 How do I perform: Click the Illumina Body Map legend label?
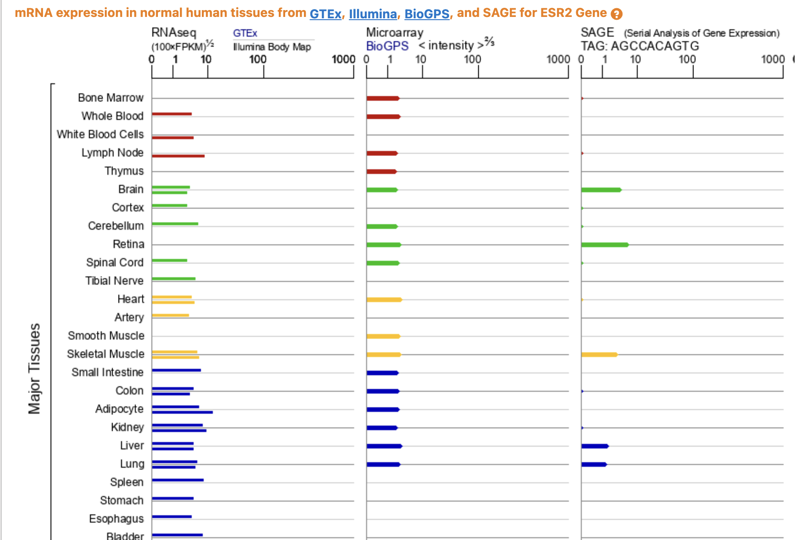point(272,47)
